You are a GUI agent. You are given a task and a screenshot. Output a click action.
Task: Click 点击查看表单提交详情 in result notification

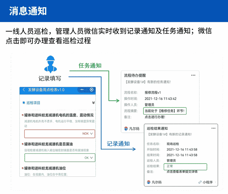pos(182,172)
